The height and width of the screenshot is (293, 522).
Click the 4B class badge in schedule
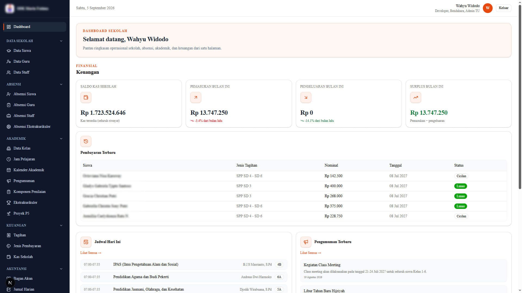(x=279, y=265)
